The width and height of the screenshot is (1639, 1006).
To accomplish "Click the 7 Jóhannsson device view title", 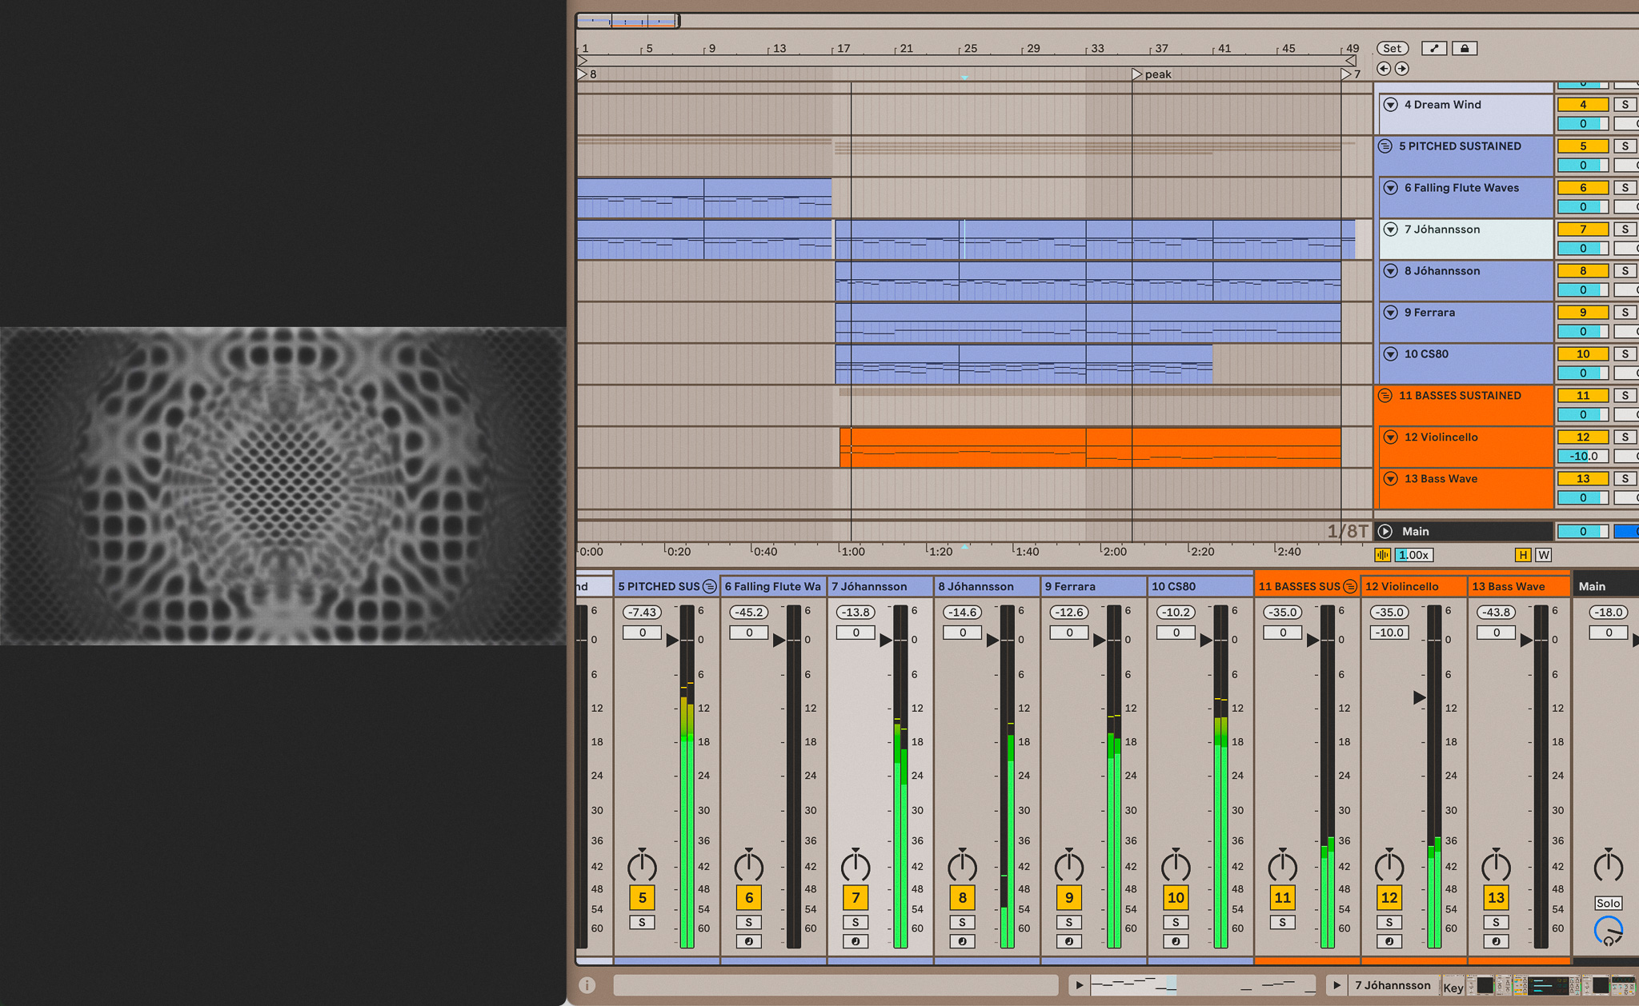I will pos(1393,985).
